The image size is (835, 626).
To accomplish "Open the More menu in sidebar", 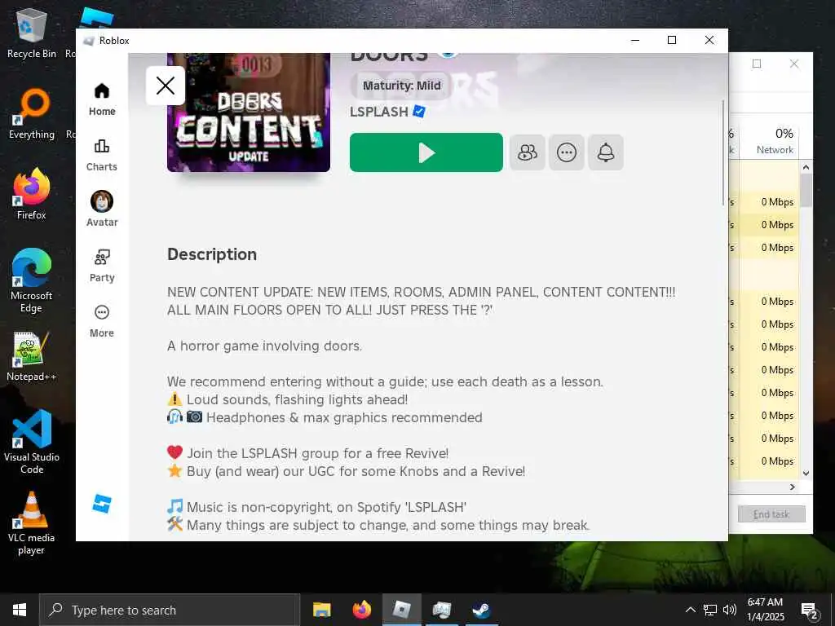I will [x=102, y=321].
